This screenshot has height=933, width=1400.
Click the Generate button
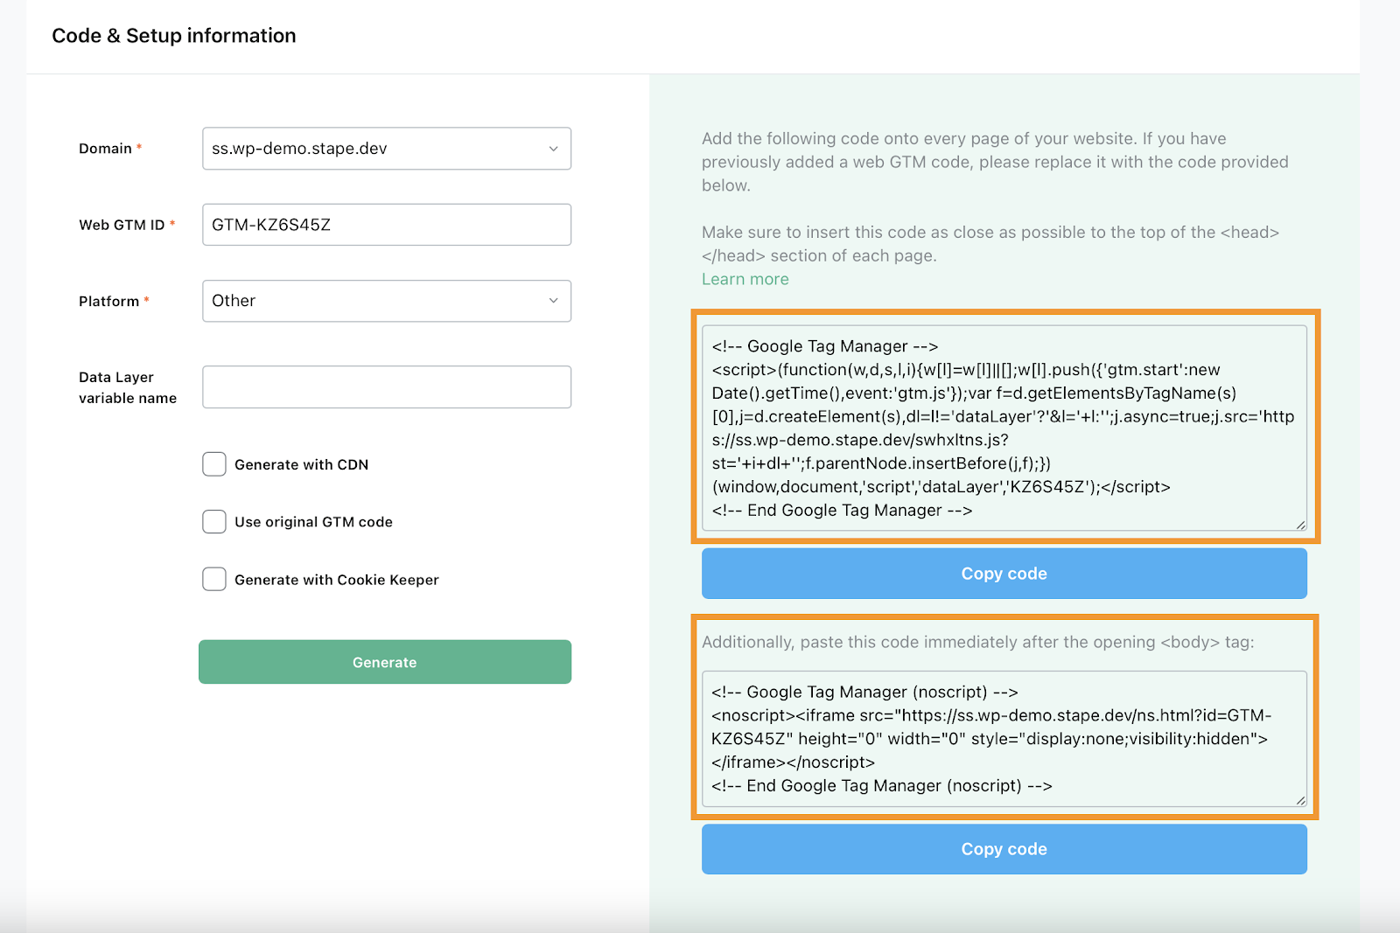click(x=385, y=662)
